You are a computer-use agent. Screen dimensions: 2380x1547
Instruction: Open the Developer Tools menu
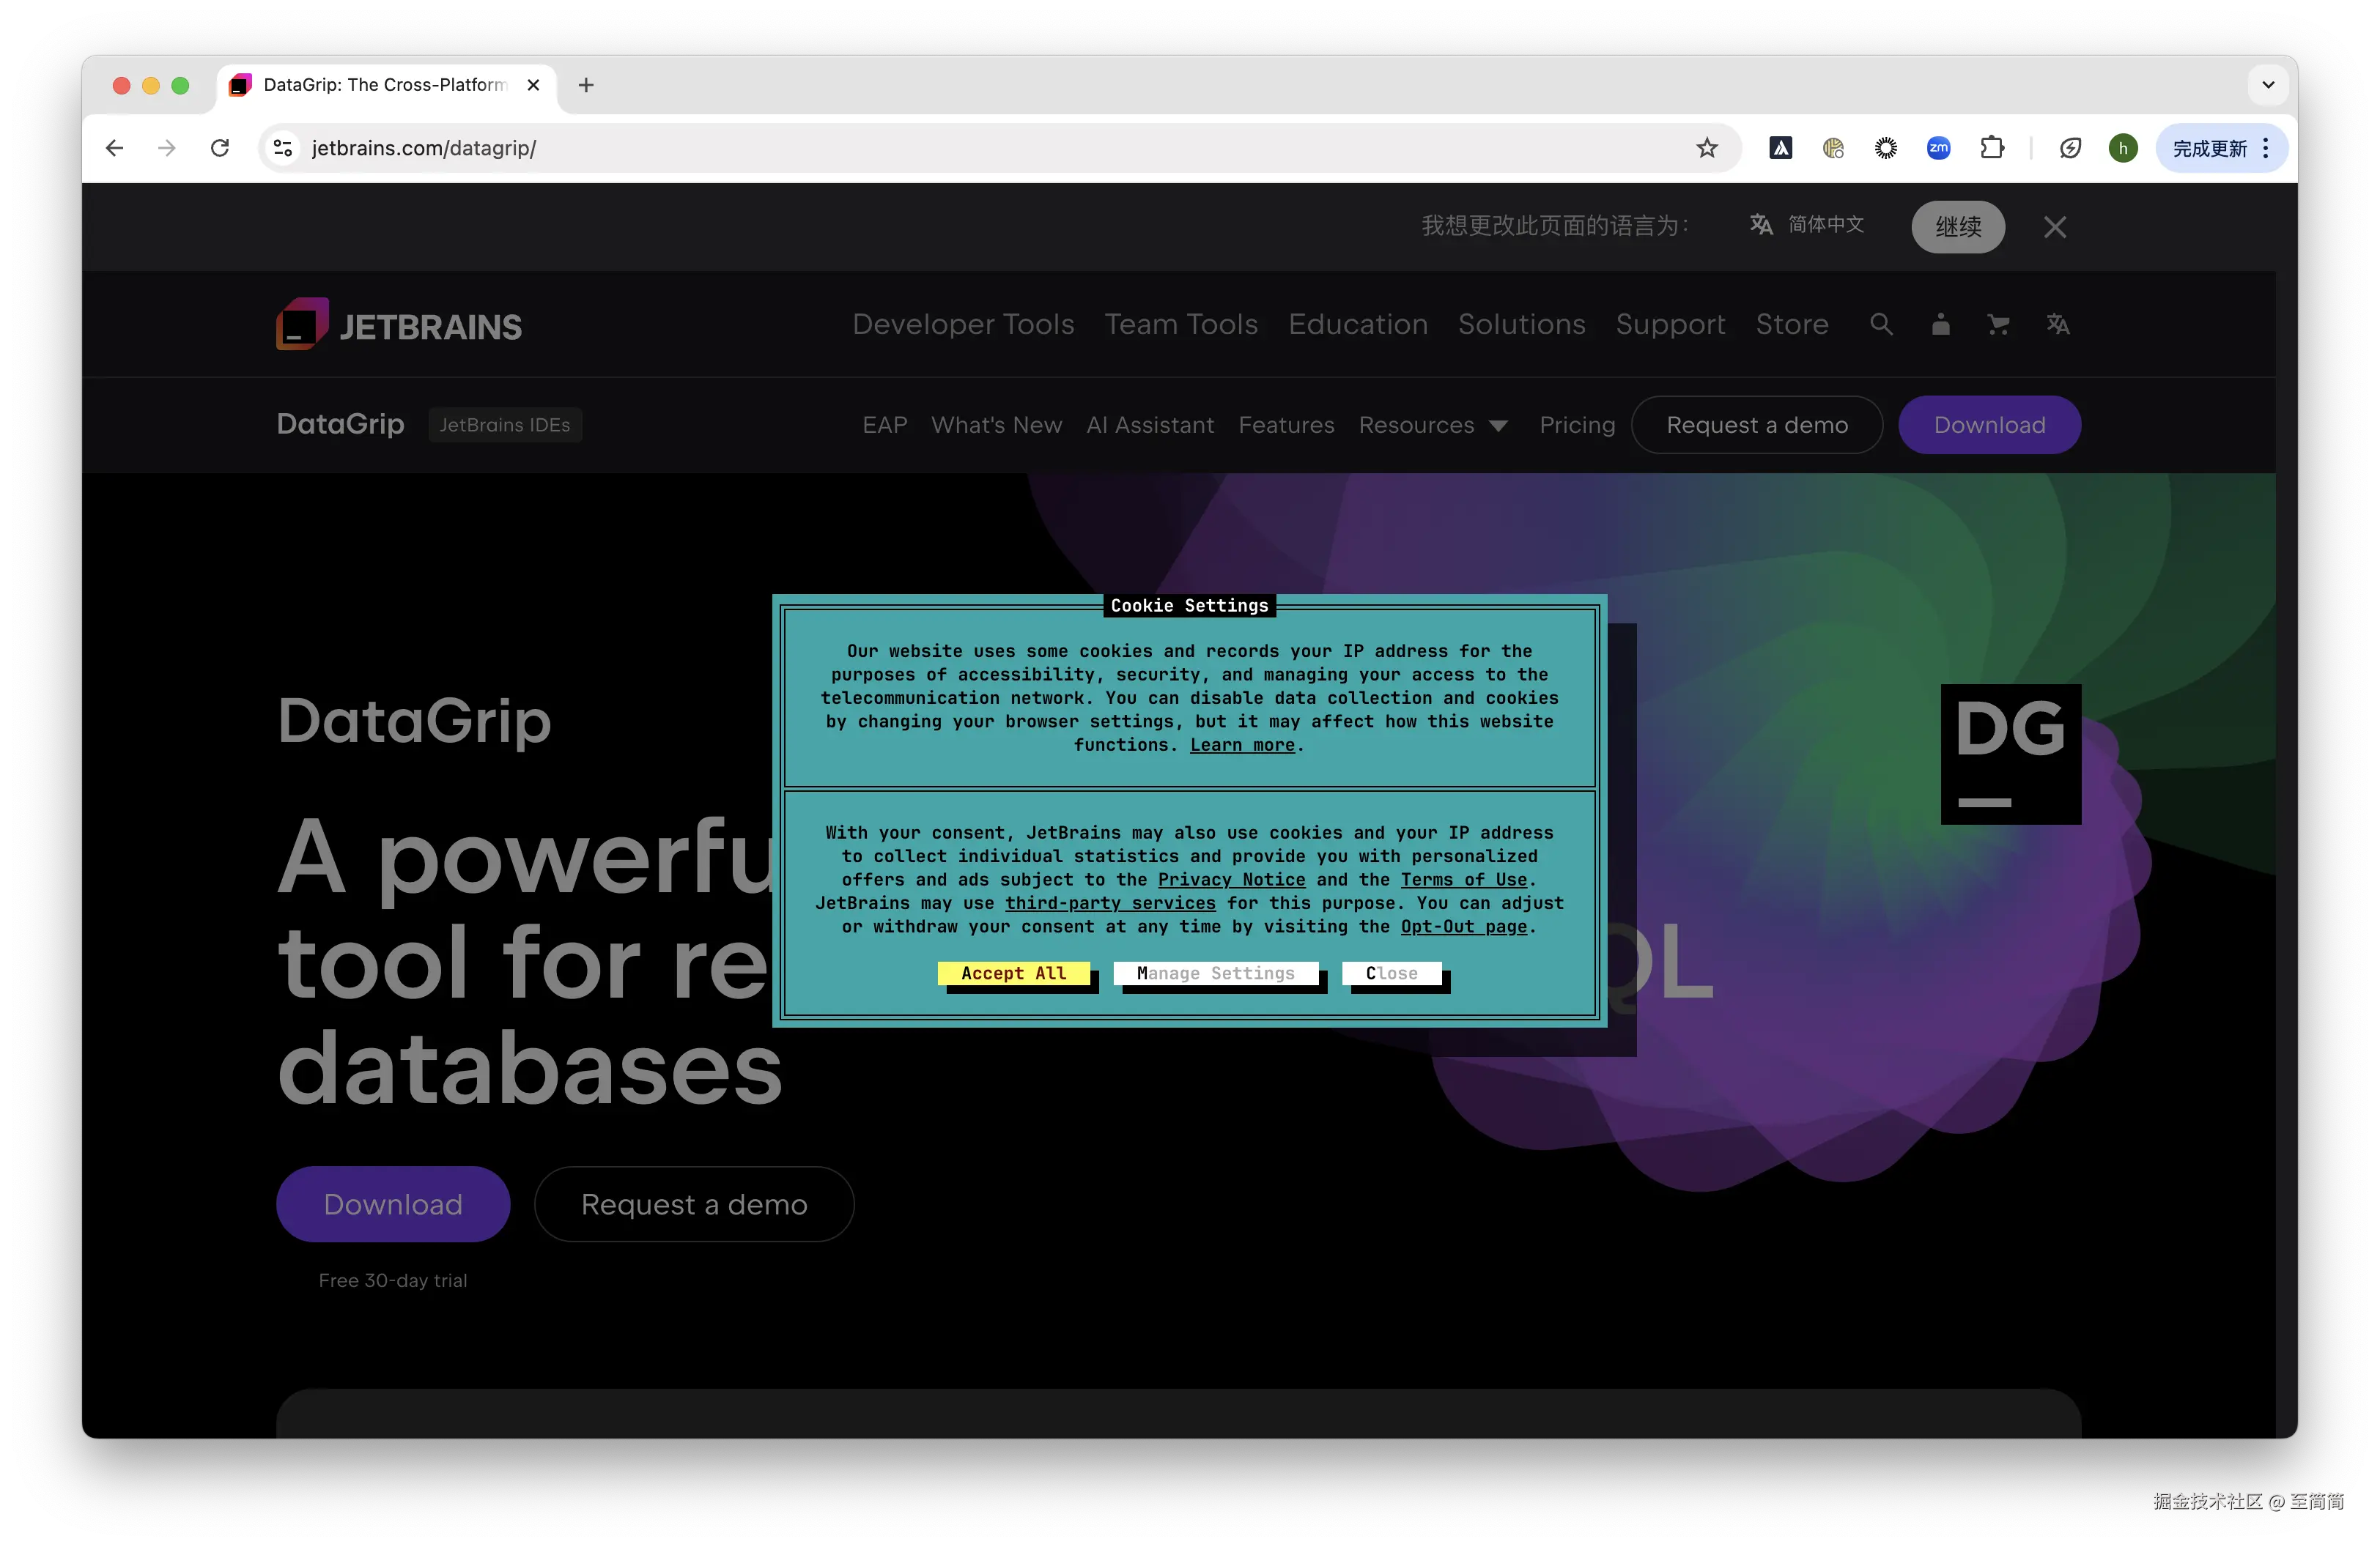962,324
